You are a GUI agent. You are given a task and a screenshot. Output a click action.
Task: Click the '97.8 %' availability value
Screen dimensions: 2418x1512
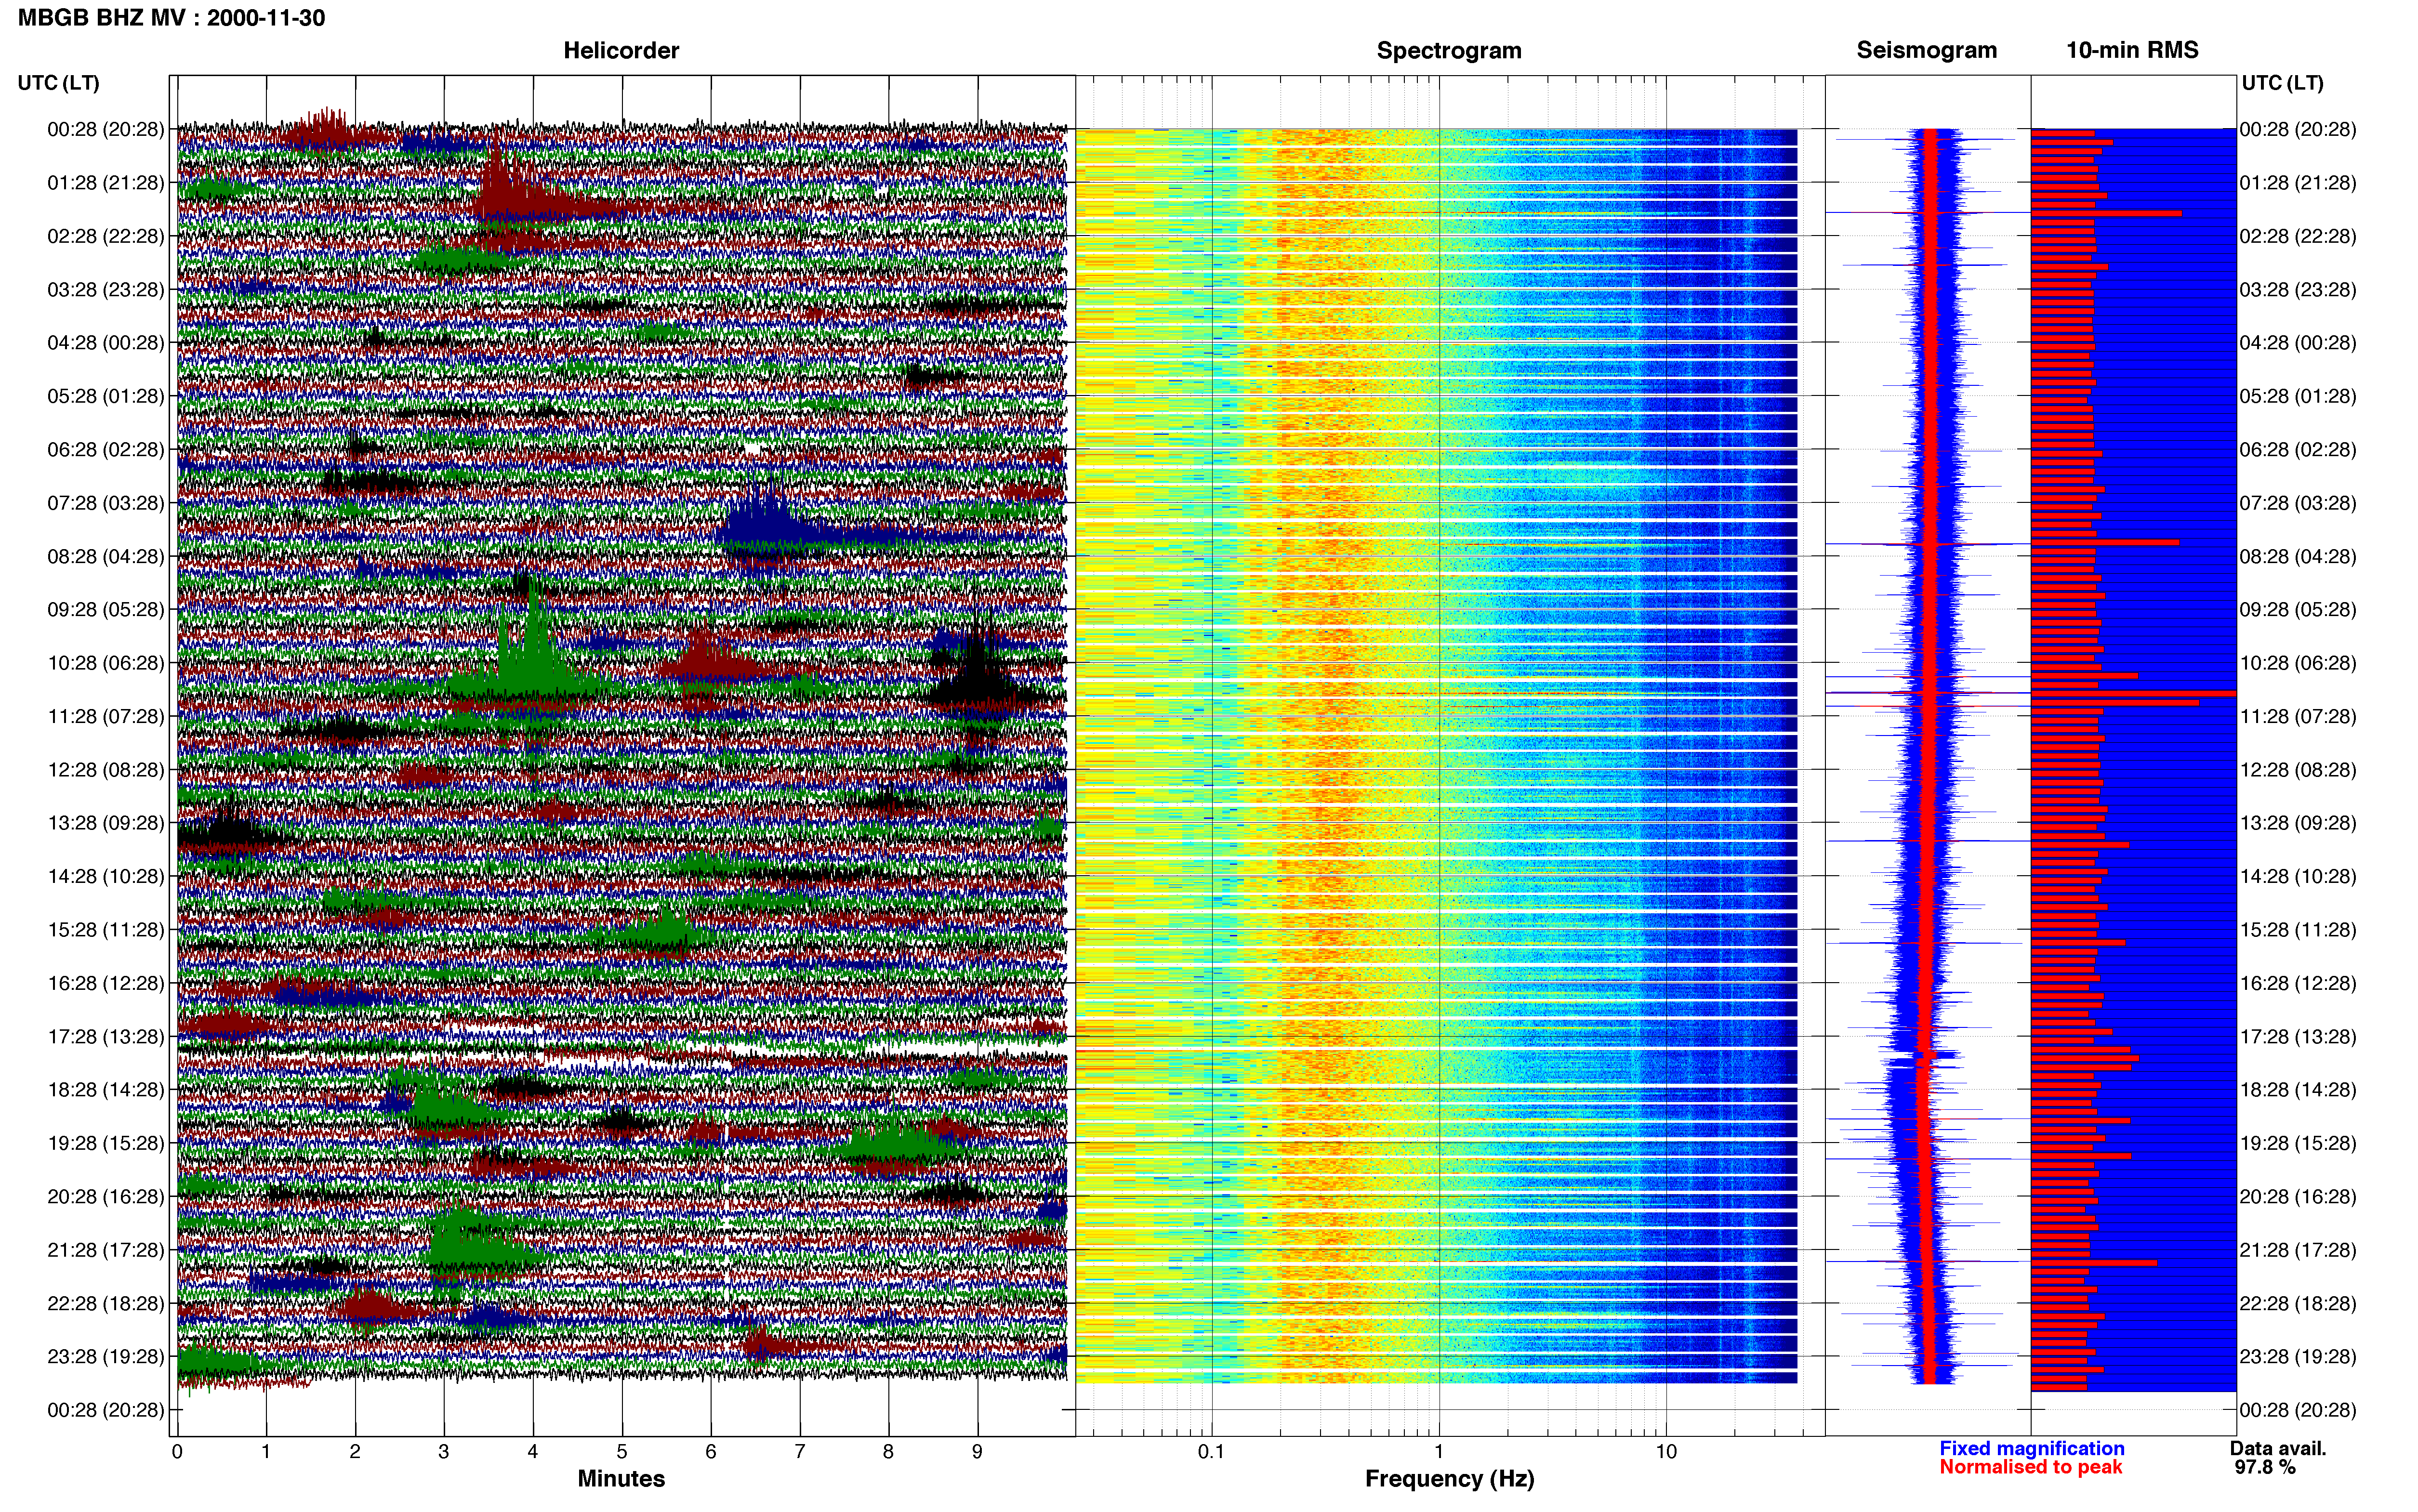[2265, 1467]
